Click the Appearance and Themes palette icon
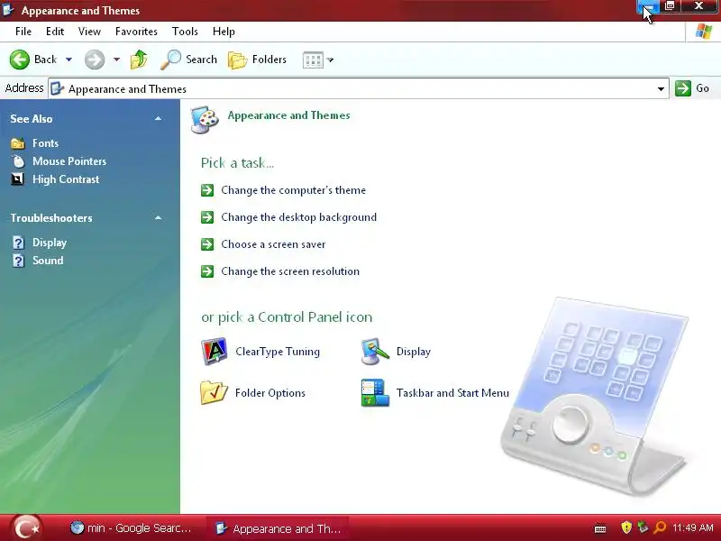721x541 pixels. tap(205, 120)
